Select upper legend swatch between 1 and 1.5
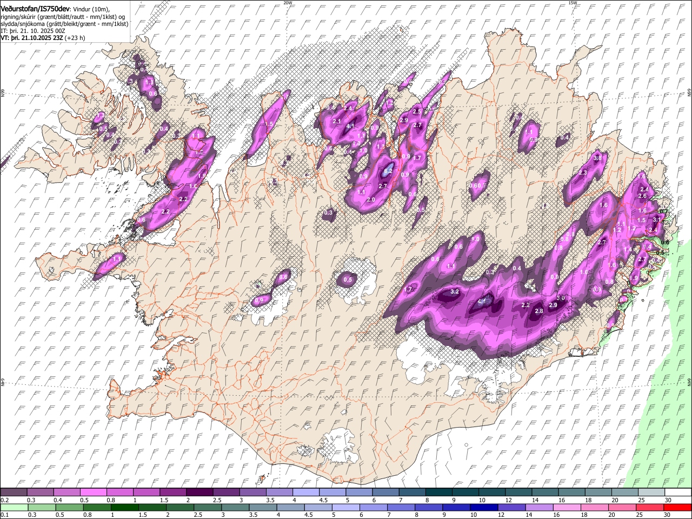692x519 pixels. tap(147, 493)
